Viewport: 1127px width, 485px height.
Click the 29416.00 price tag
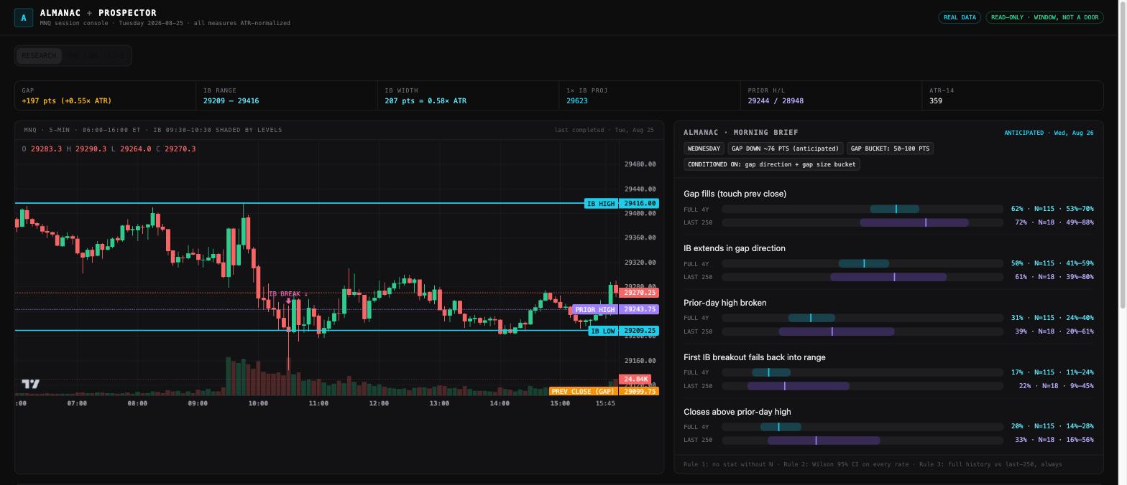(x=640, y=204)
